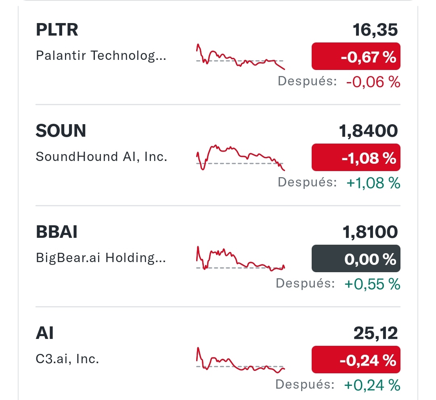Tap the -0,67 % red change badge
This screenshot has height=400, width=436.
click(356, 56)
